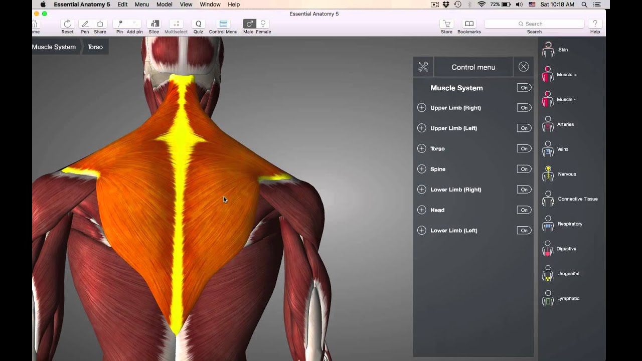This screenshot has height=361, width=642.
Task: Click the tools wrench icon in Control menu
Action: click(x=423, y=67)
